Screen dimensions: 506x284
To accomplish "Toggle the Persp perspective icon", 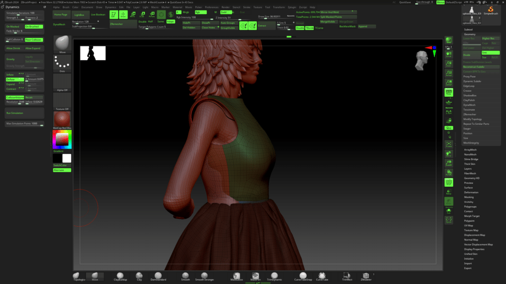I will coord(449,92).
